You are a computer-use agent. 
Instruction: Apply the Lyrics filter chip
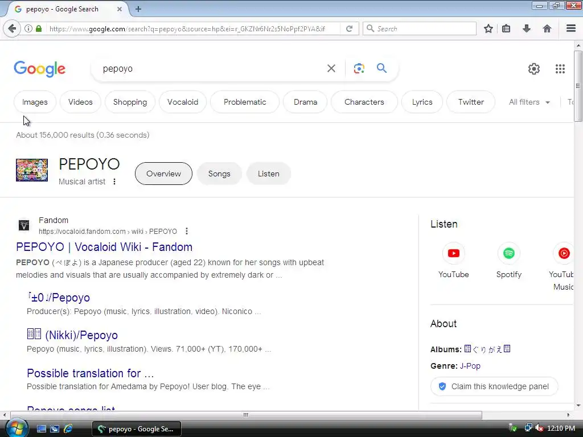pos(422,102)
